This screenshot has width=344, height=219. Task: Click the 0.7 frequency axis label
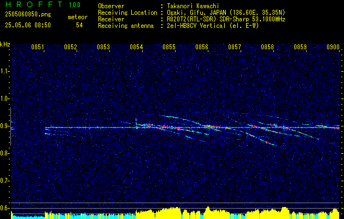(4, 181)
